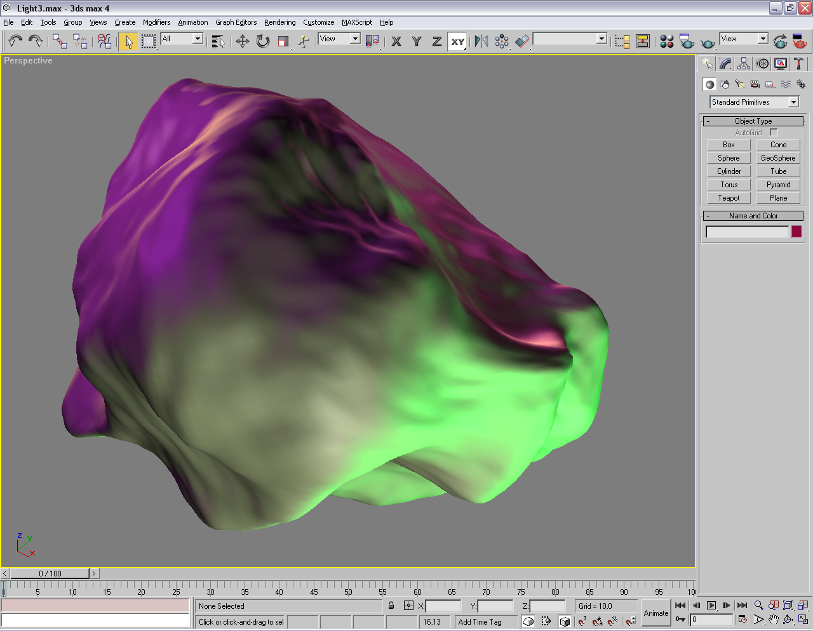Viewport: 813px width, 631px height.
Task: Switch to the Modify panel tab
Action: pyautogui.click(x=725, y=63)
